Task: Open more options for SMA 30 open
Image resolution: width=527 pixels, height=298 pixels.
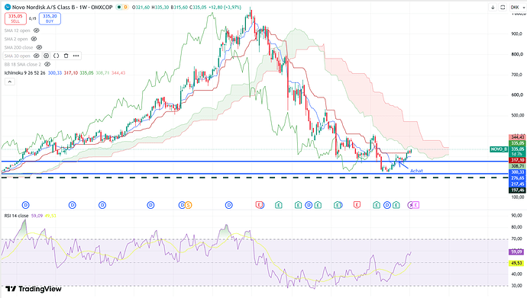Action: tap(76, 56)
